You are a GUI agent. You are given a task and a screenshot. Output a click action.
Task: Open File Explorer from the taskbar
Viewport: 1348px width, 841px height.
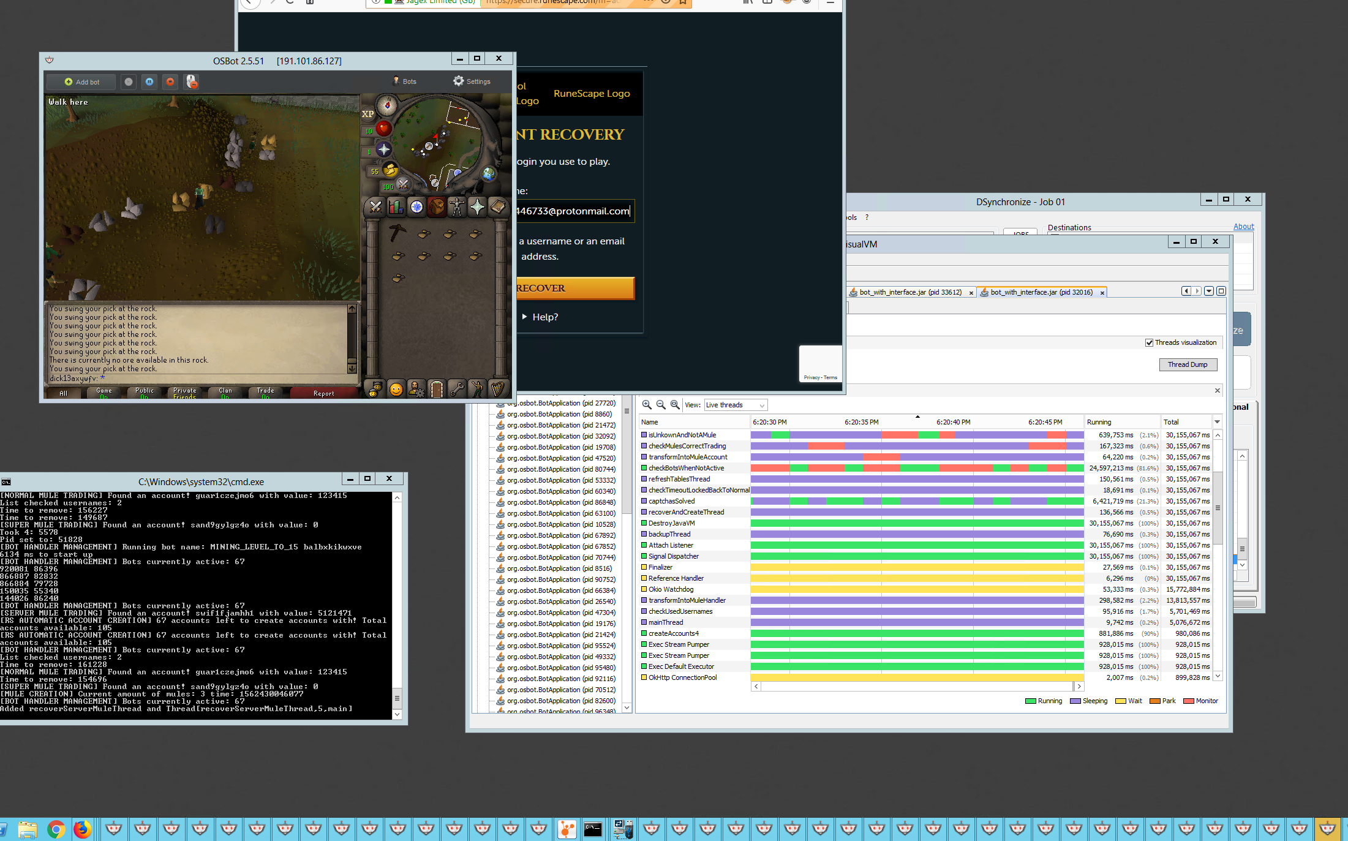pos(28,829)
